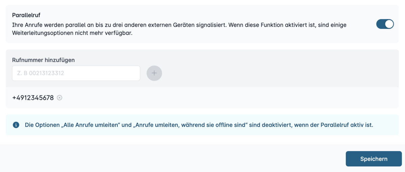Click the placeholder text Z. B 00213123312
Image resolution: width=405 pixels, height=172 pixels.
pyautogui.click(x=40, y=73)
